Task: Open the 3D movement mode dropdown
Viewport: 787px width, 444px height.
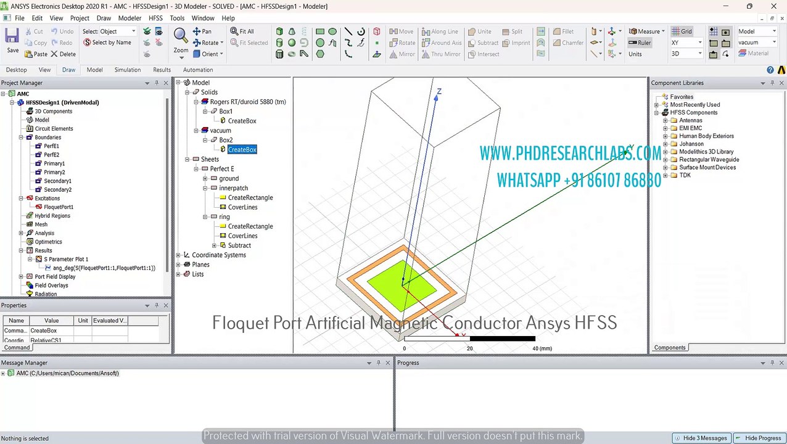Action: point(686,54)
